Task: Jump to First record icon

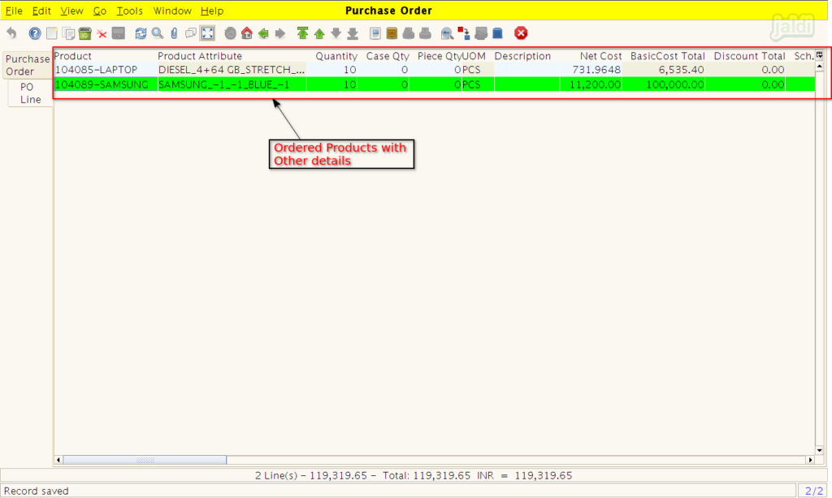Action: (x=302, y=33)
